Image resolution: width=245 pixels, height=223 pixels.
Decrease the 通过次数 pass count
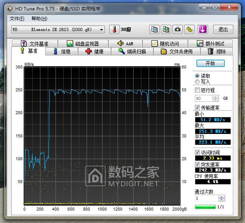click(x=221, y=199)
